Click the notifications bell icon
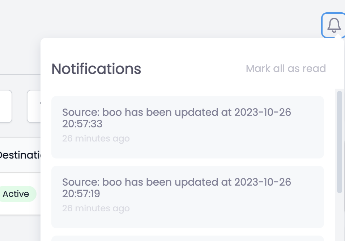Viewport: 345px width, 241px height. [334, 25]
